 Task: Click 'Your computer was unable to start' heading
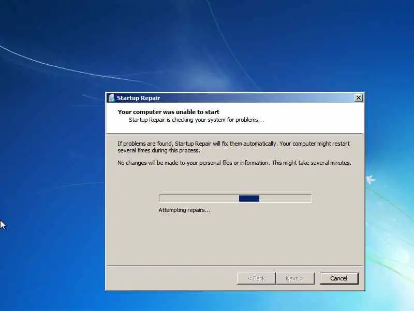pyautogui.click(x=169, y=112)
